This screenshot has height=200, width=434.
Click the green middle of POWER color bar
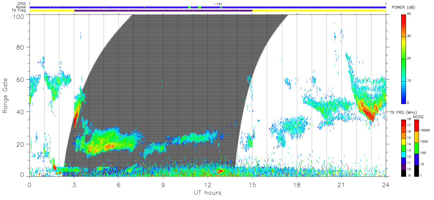[404, 59]
